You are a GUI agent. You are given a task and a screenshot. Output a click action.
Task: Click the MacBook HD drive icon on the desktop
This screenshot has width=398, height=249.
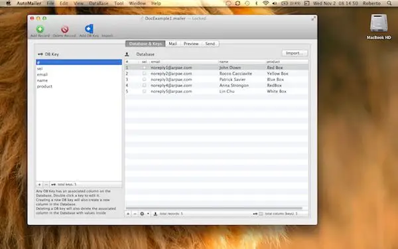tap(379, 23)
